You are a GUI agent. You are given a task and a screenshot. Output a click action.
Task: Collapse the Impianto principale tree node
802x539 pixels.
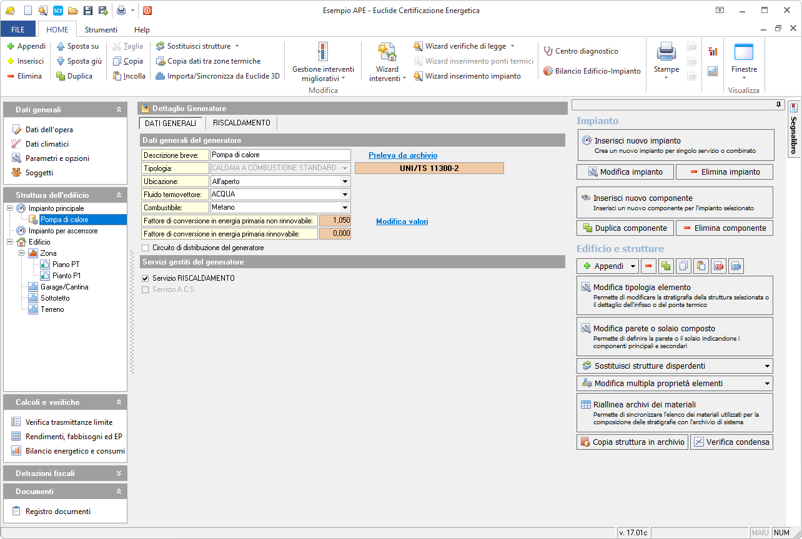[9, 208]
